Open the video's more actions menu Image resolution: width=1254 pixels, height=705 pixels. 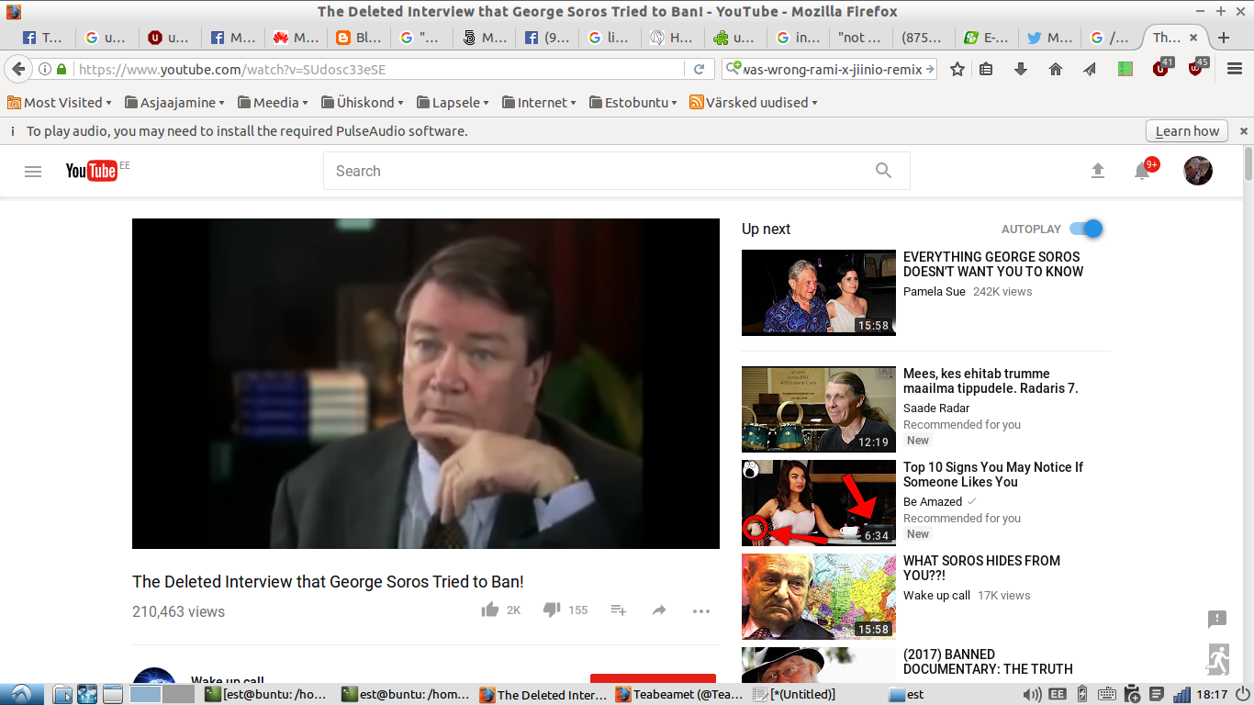click(701, 611)
